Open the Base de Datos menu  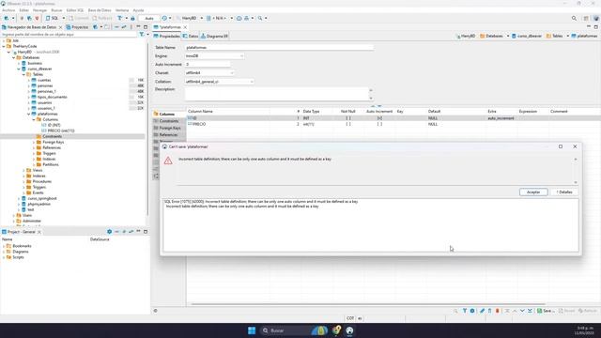100,10
